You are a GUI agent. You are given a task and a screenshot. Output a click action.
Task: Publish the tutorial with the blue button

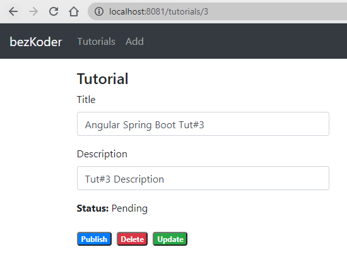(x=94, y=239)
